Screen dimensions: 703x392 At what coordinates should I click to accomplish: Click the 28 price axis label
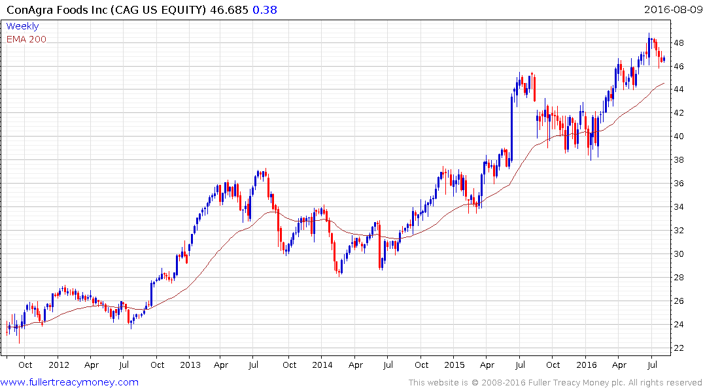pyautogui.click(x=678, y=278)
